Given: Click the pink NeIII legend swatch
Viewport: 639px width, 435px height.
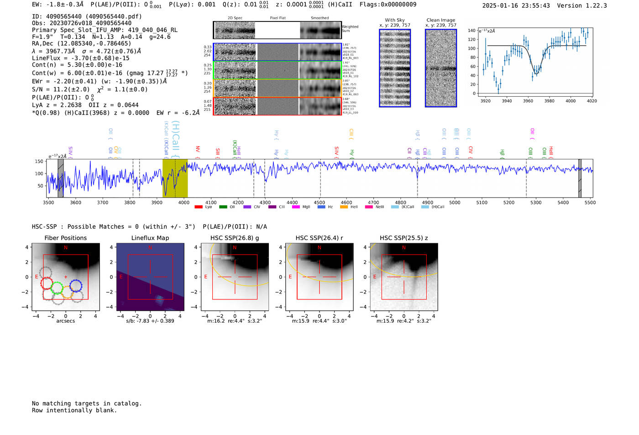Looking at the screenshot, I should coord(369,207).
